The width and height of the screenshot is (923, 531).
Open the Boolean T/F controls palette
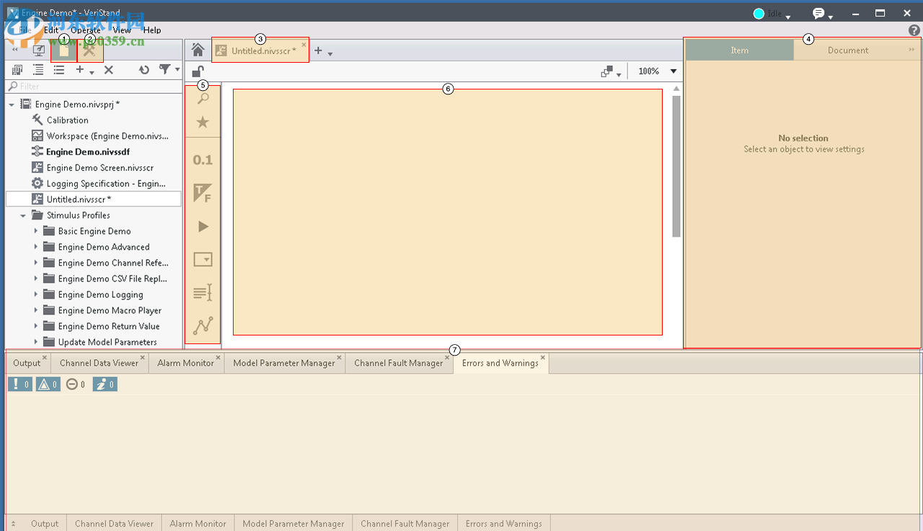(203, 193)
